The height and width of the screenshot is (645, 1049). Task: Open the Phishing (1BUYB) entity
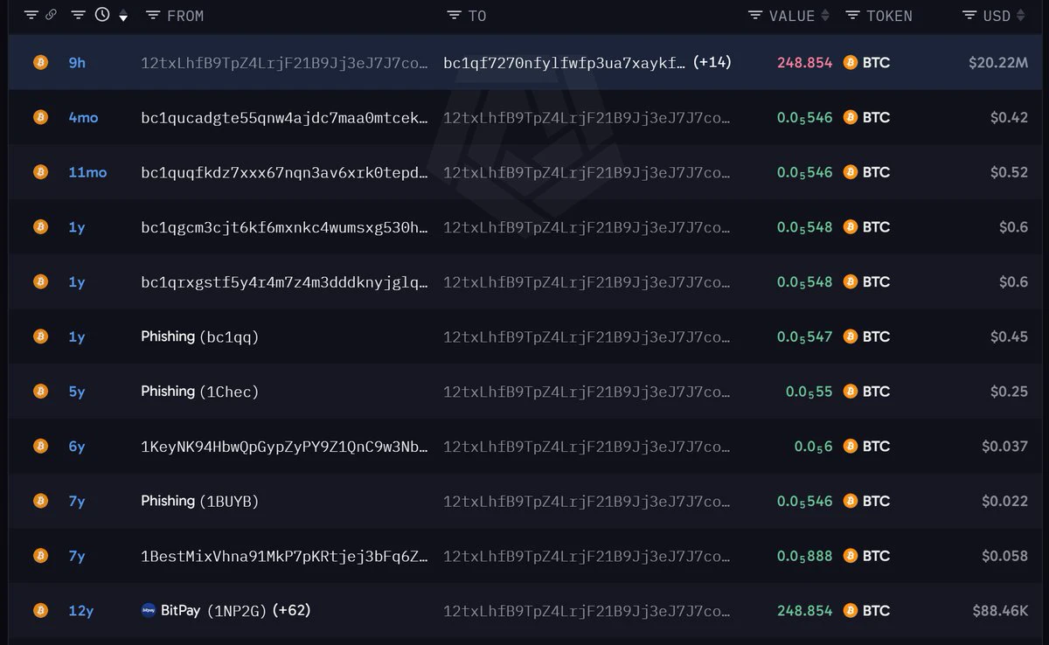click(200, 501)
